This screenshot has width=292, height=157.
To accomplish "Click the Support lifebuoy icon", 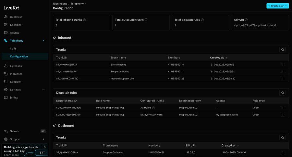I will pyautogui.click(x=6, y=139).
